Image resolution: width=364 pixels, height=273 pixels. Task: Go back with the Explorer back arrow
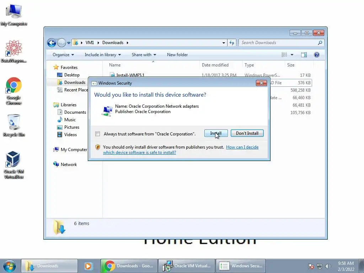[52, 43]
